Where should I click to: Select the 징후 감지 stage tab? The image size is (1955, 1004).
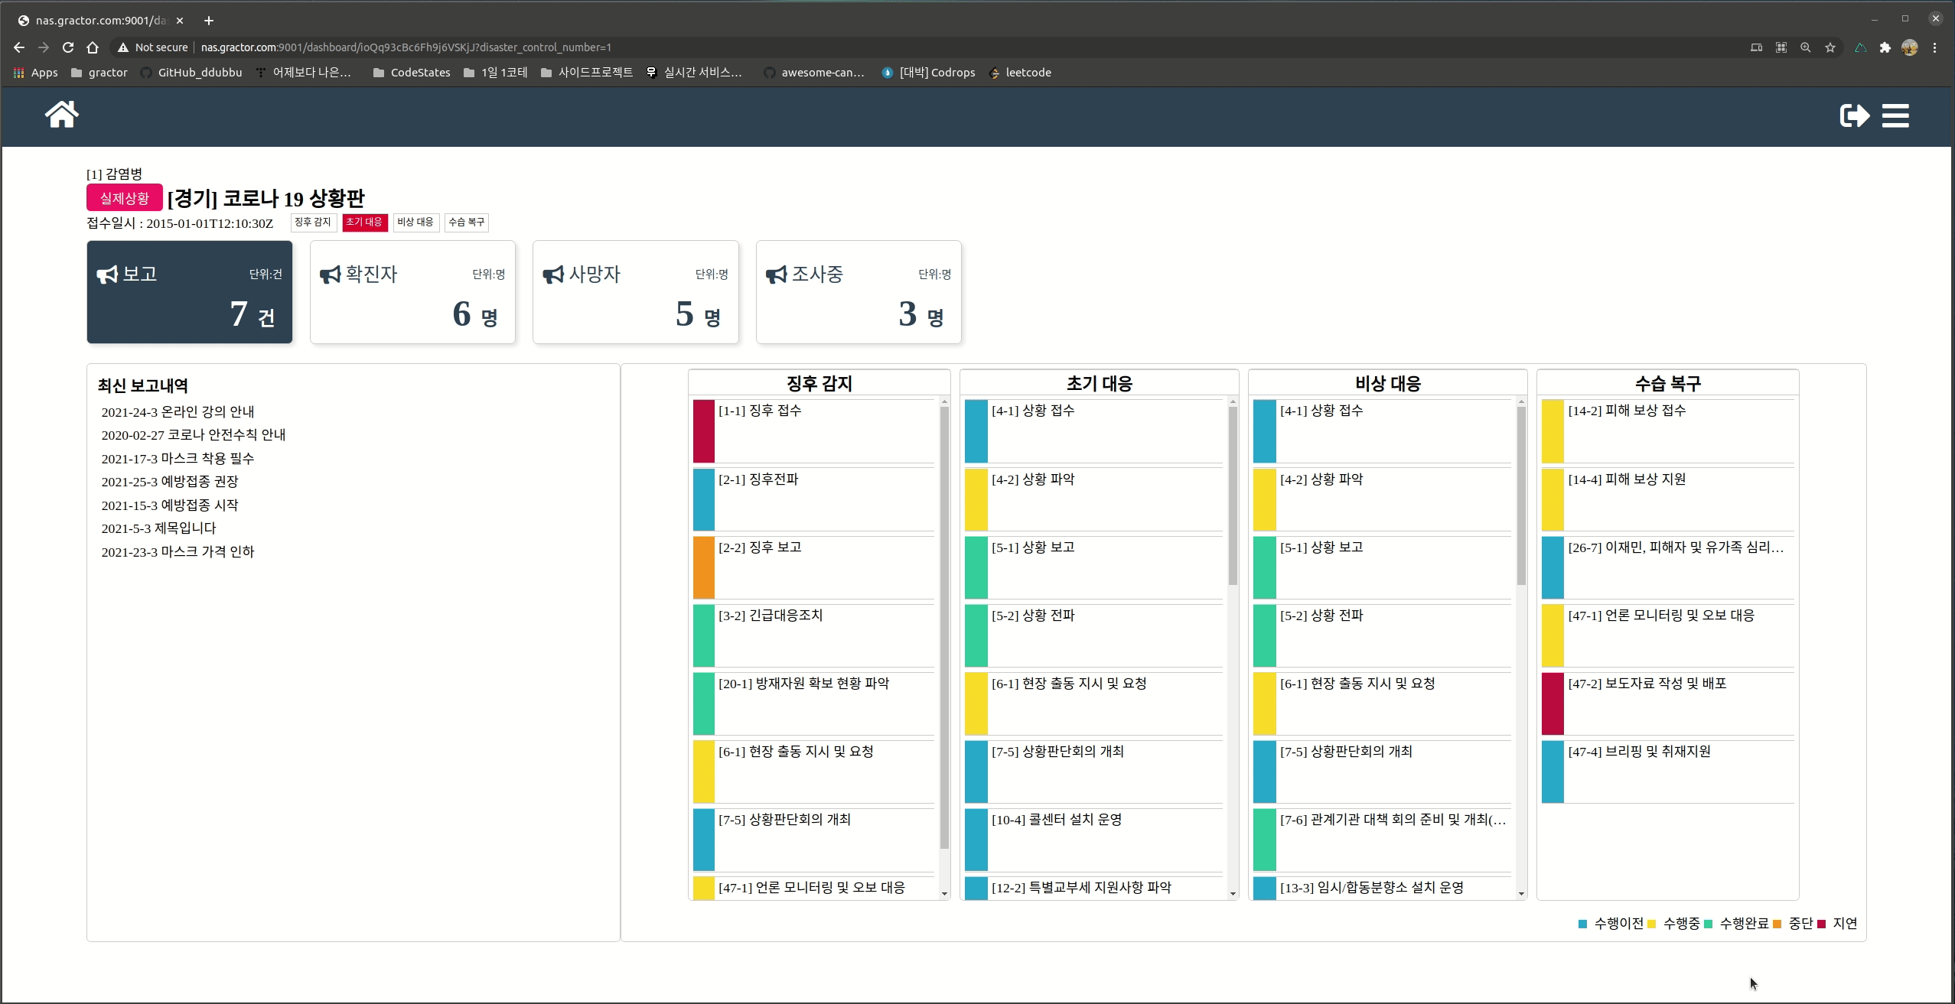[x=313, y=222]
